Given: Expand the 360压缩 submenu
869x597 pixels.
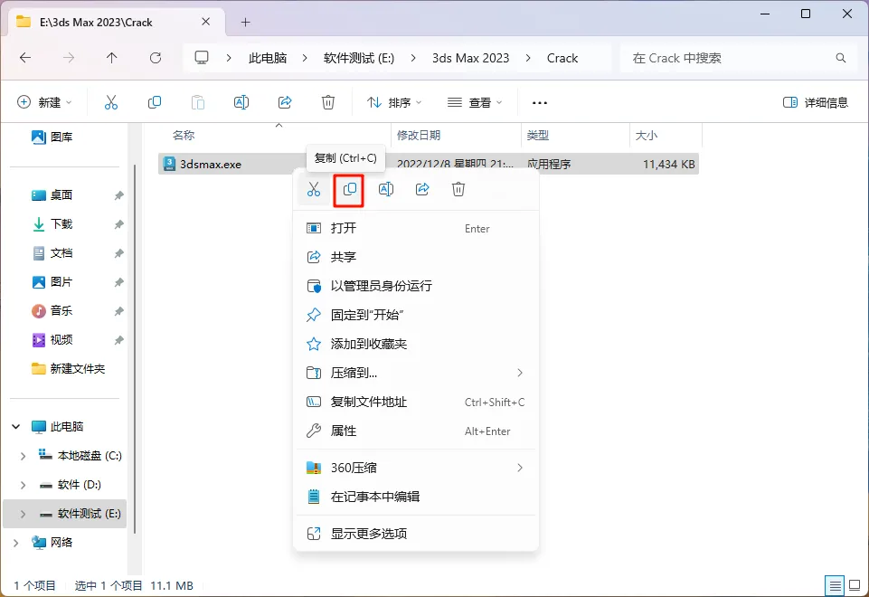Looking at the screenshot, I should pos(520,468).
